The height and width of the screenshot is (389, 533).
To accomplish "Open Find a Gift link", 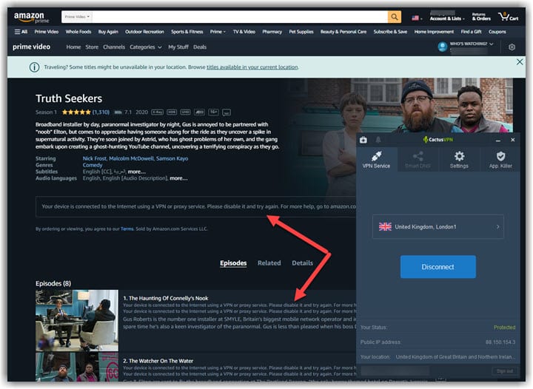I will [x=471, y=32].
